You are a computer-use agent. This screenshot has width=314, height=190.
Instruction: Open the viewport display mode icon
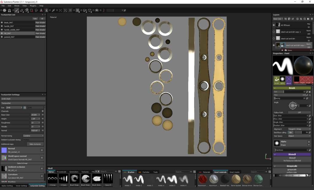click(78, 10)
